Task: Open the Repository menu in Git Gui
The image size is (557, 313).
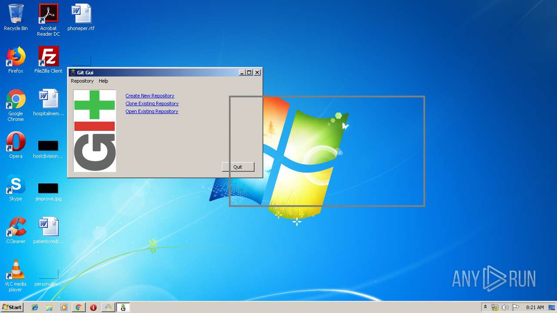Action: tap(82, 81)
